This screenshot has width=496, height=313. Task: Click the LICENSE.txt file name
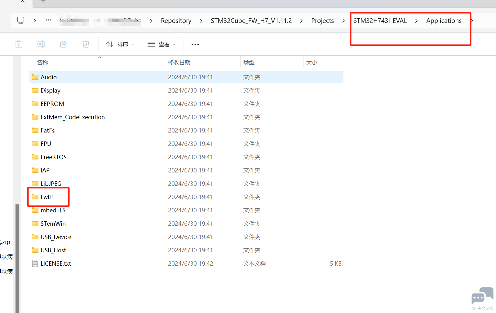56,263
